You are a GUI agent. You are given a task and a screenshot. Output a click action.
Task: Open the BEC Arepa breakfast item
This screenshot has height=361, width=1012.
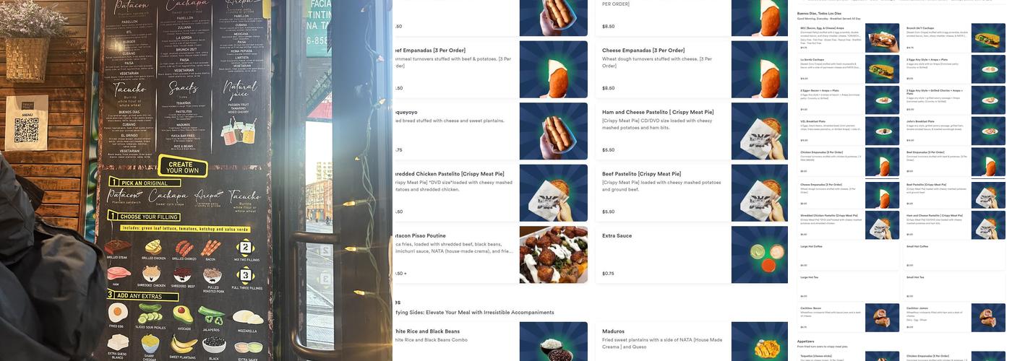coord(848,38)
